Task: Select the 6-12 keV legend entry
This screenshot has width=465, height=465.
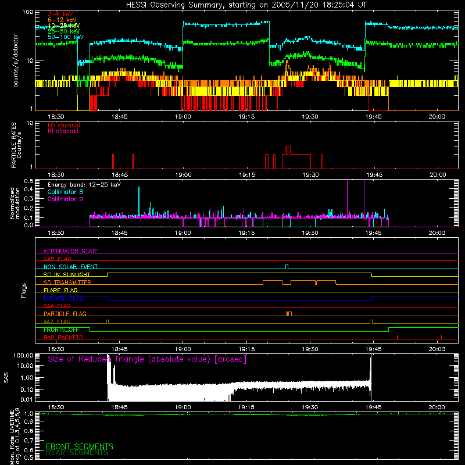Action: pyautogui.click(x=62, y=20)
